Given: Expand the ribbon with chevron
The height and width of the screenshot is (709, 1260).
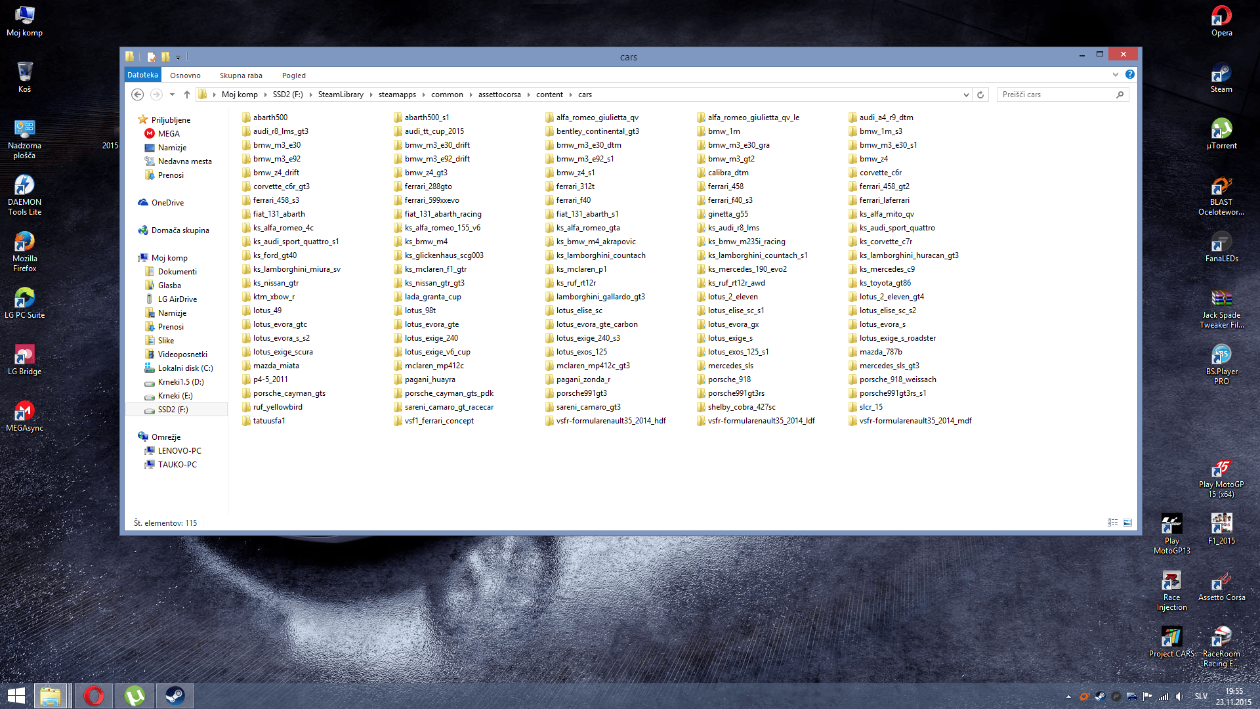Looking at the screenshot, I should pyautogui.click(x=1116, y=74).
